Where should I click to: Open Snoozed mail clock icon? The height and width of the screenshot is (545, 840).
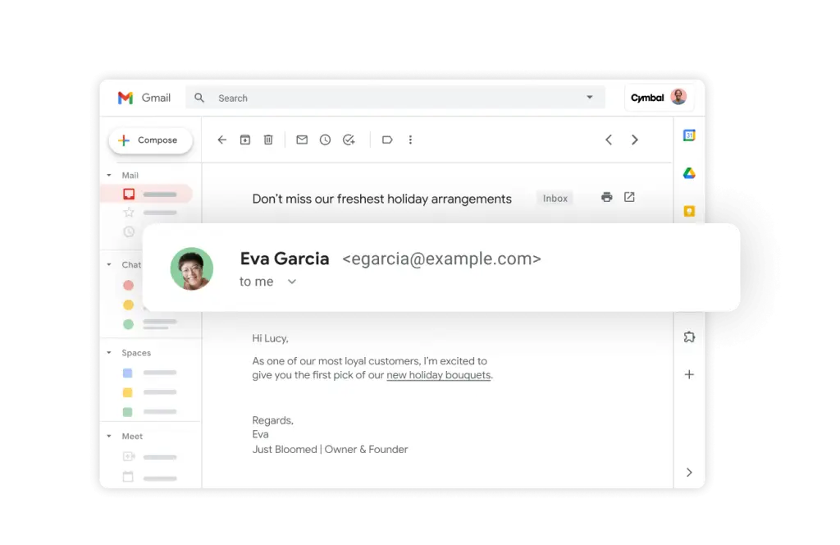[x=129, y=232]
